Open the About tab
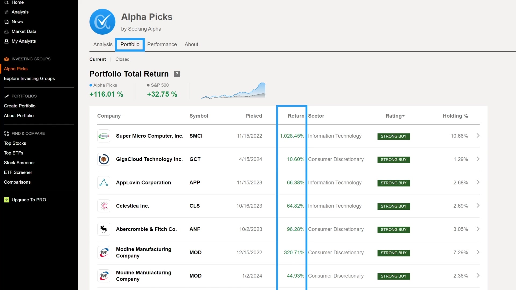 click(191, 45)
